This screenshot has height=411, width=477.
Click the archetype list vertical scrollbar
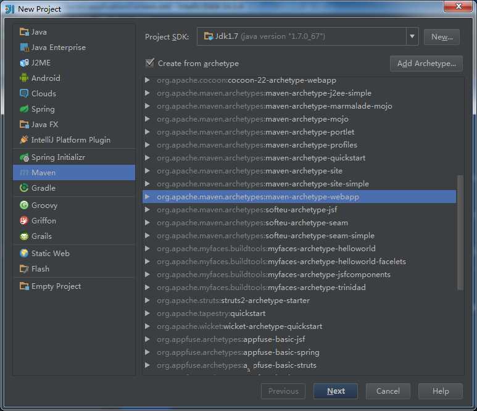click(460, 233)
